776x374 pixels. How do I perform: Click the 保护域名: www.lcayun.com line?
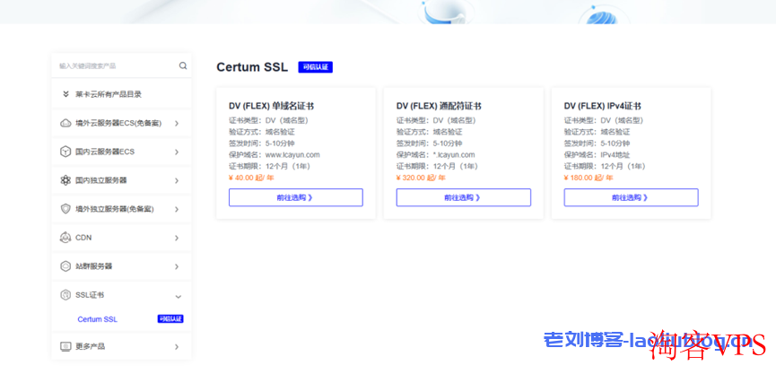275,155
